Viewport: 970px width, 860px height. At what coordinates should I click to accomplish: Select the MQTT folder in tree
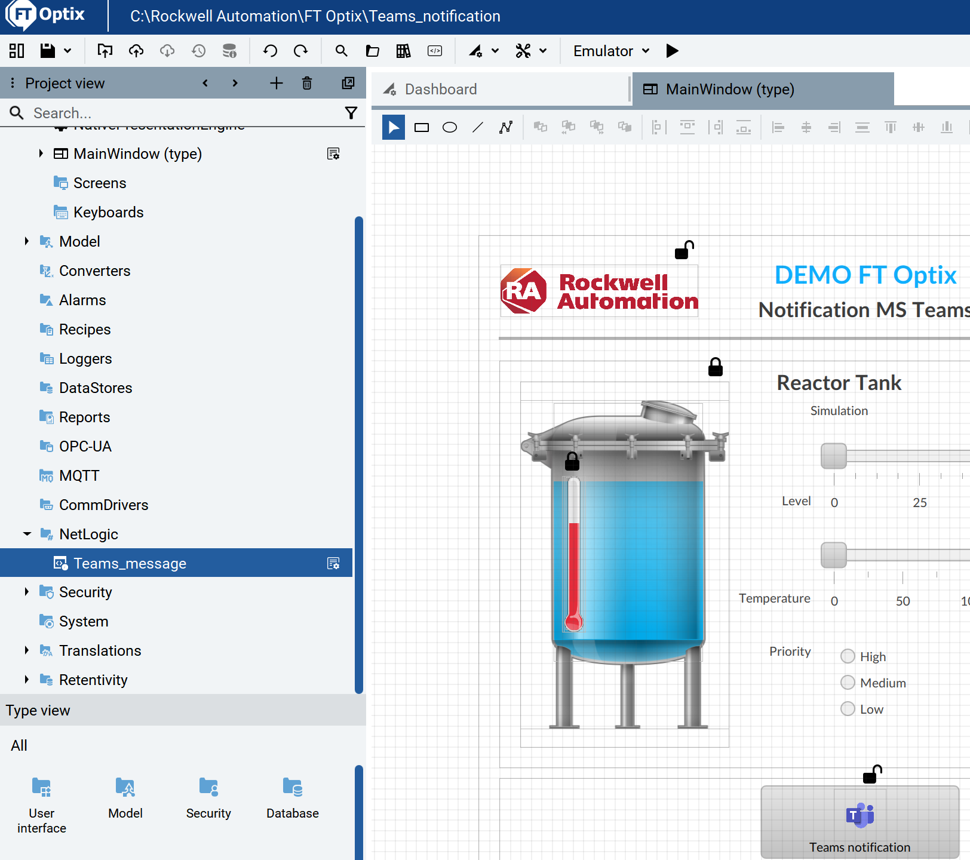pyautogui.click(x=79, y=475)
